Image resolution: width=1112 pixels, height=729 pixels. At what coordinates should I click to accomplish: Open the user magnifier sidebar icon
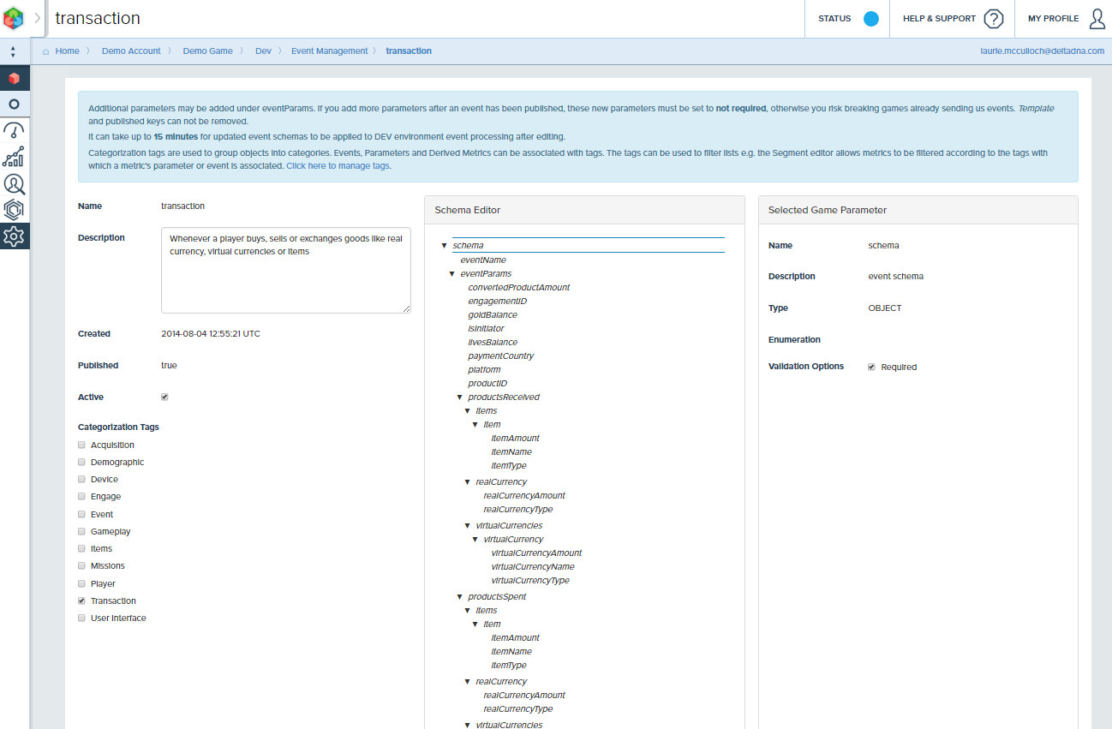14,183
